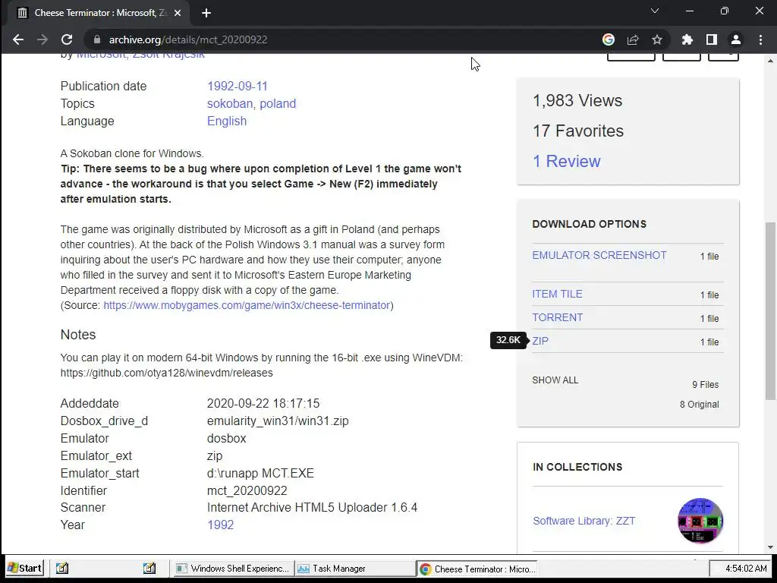Screen dimensions: 777x583
Task: Click the winevdm github releases URL text
Action: tap(166, 373)
